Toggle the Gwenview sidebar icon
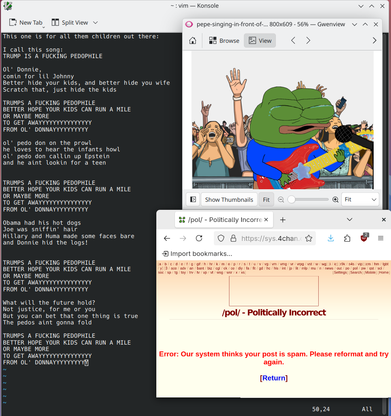Image resolution: width=391 pixels, height=416 pixels. (x=193, y=199)
